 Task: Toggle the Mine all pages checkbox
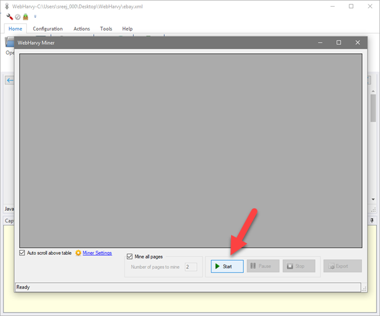pos(129,257)
